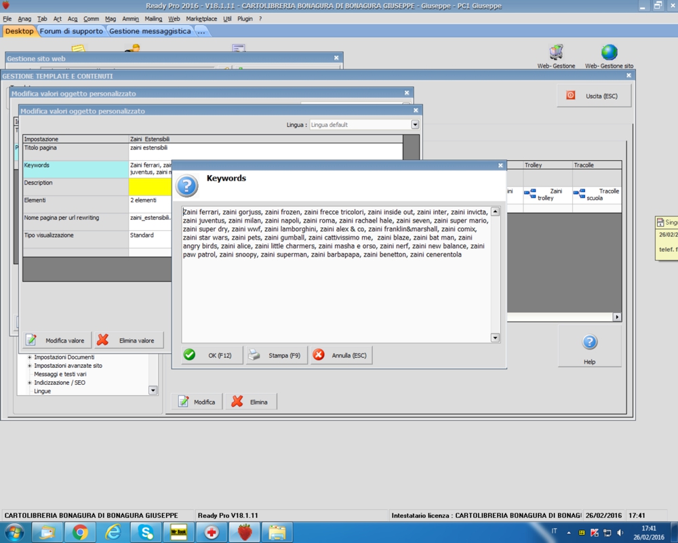Select the Keywords row in settings table
678x543 pixels.
point(76,169)
